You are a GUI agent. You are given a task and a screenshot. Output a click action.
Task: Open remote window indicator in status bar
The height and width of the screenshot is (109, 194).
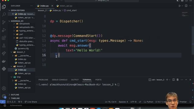3,102
